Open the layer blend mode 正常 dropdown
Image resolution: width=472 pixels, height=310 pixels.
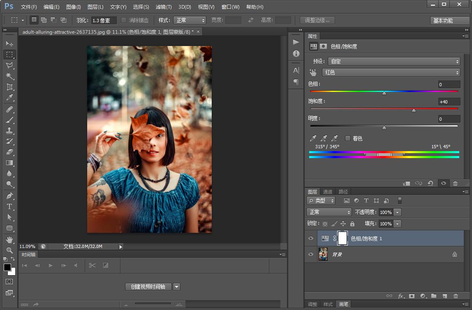point(329,212)
